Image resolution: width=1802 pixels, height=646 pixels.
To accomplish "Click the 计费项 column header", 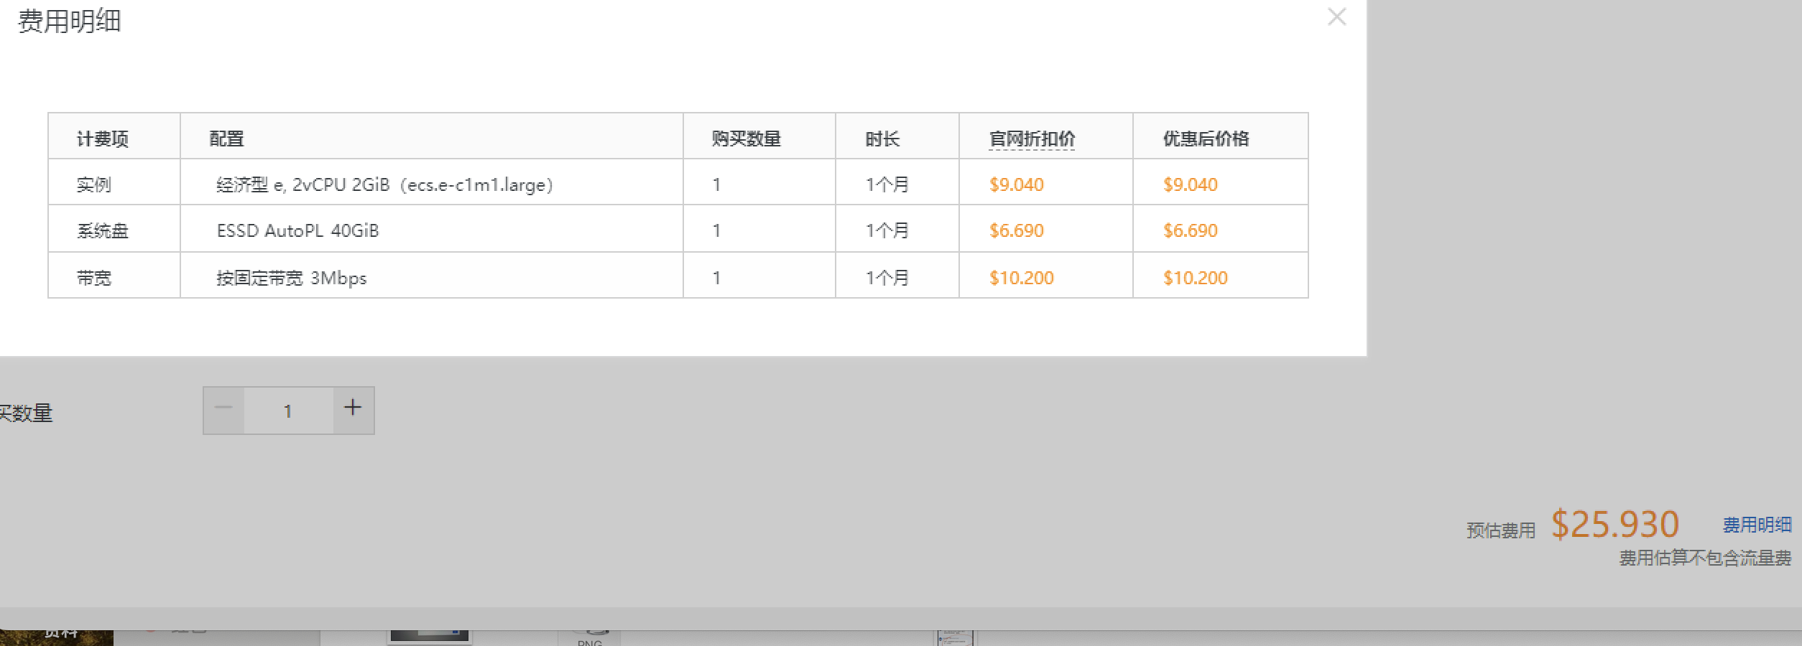I will point(103,139).
